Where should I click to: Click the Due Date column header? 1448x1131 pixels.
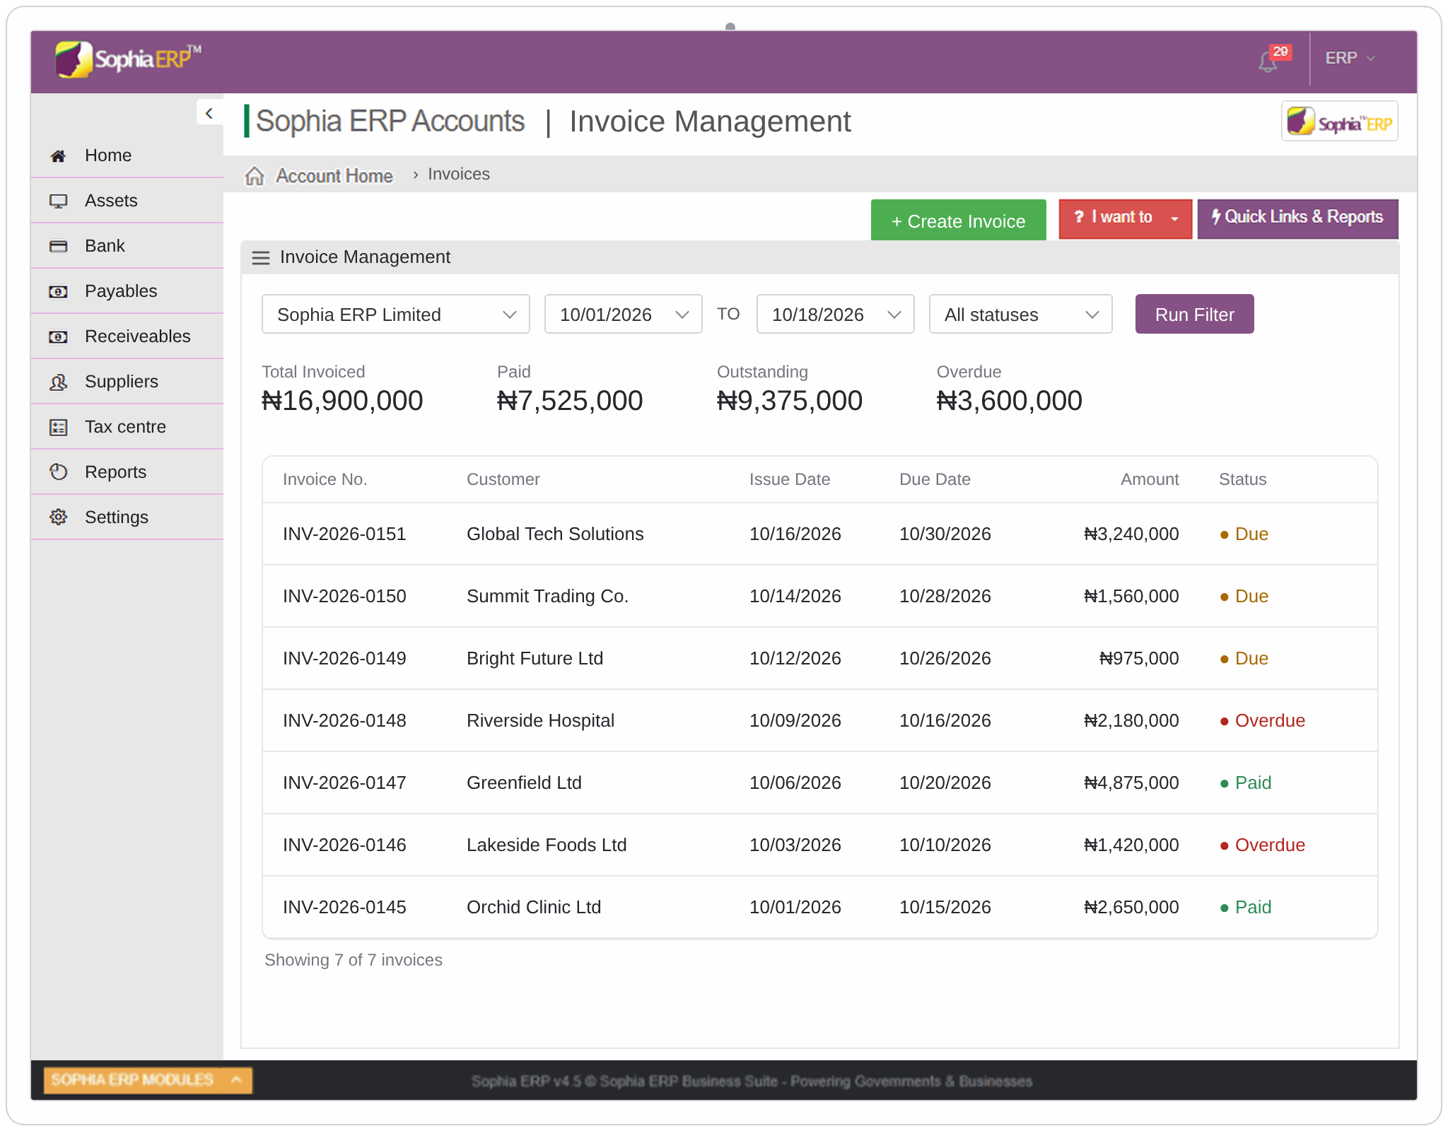pos(935,480)
